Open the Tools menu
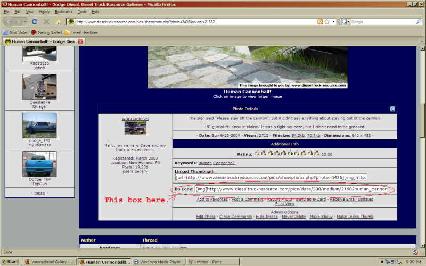The width and height of the screenshot is (426, 266). point(82,11)
